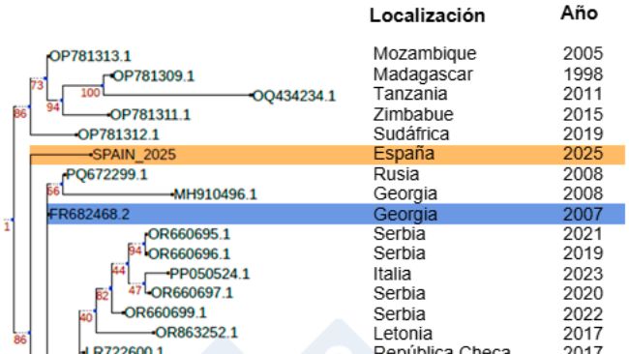The width and height of the screenshot is (629, 354).
Task: Click bootstrap value 94 near OP781311.1
Action: [x=53, y=107]
